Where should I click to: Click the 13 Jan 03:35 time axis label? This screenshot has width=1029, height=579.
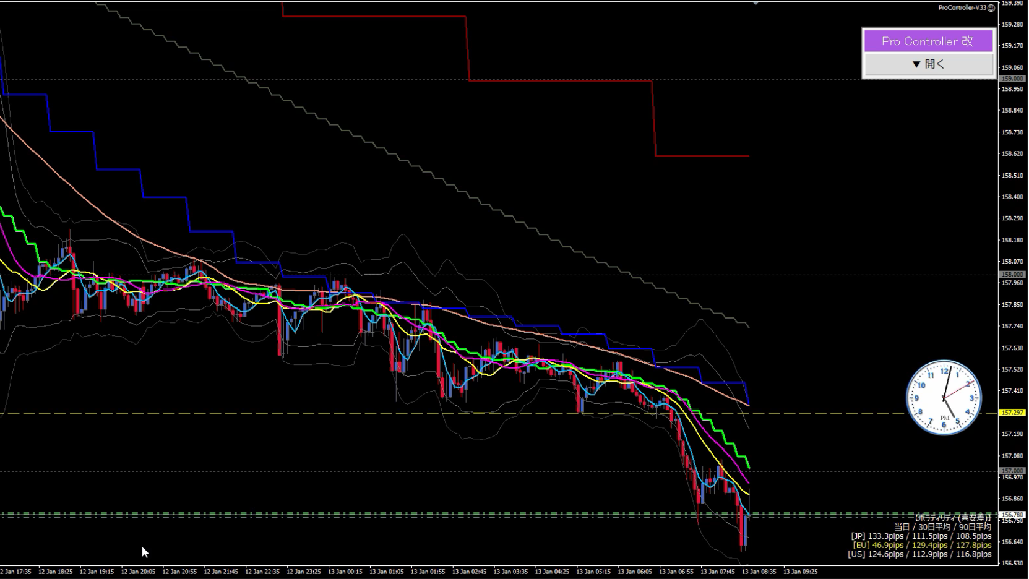tap(510, 572)
